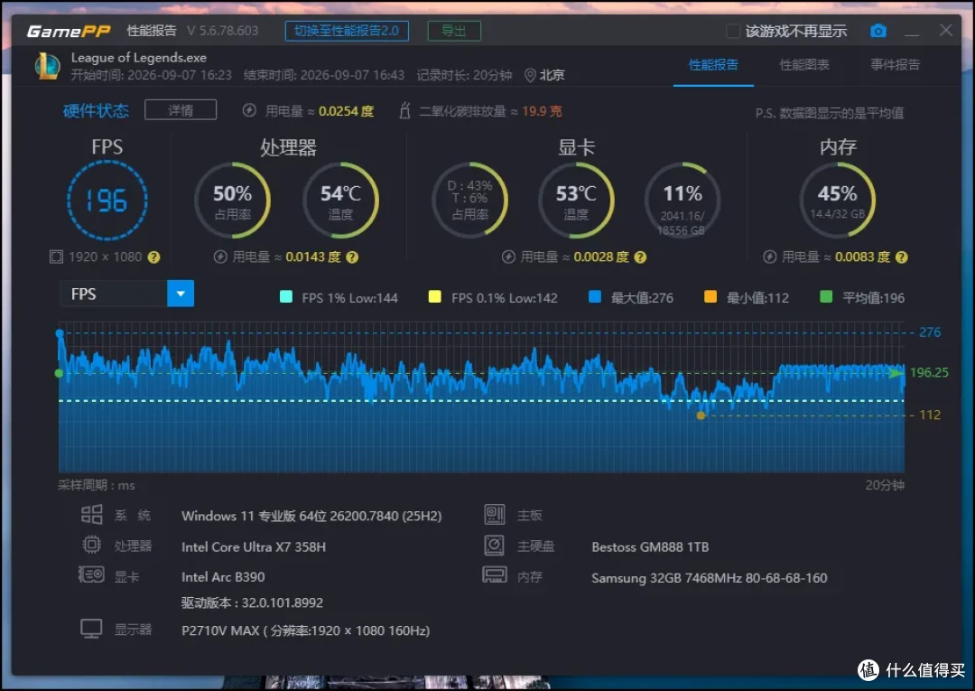Click the cyan FPS 1% Low legend swatch
Viewport: 975px width, 691px height.
(286, 296)
